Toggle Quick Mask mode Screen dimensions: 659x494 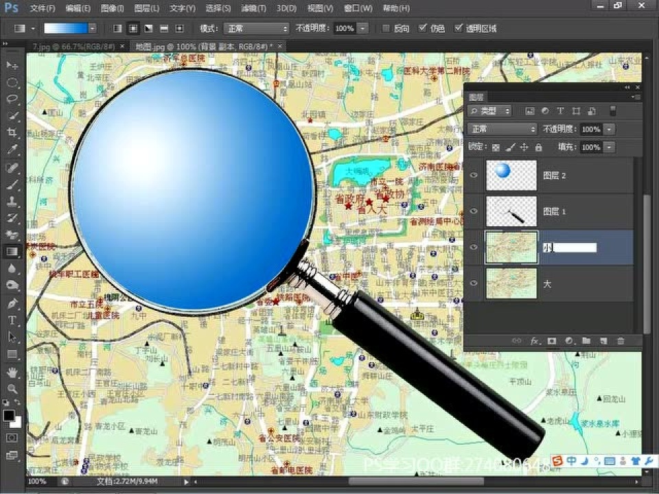click(12, 438)
